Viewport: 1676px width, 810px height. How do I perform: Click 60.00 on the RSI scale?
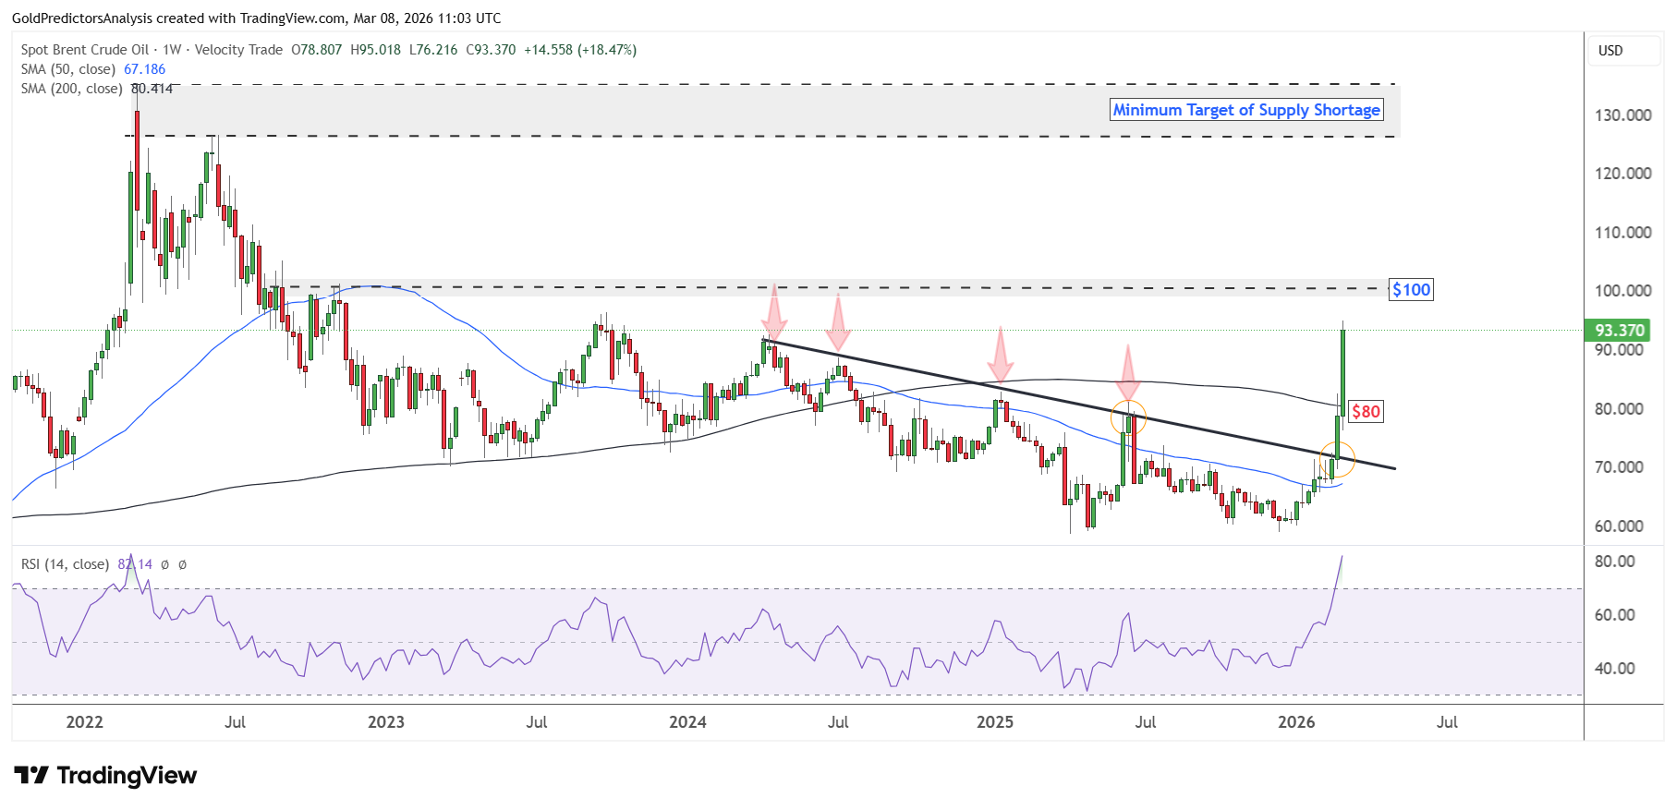(1615, 615)
